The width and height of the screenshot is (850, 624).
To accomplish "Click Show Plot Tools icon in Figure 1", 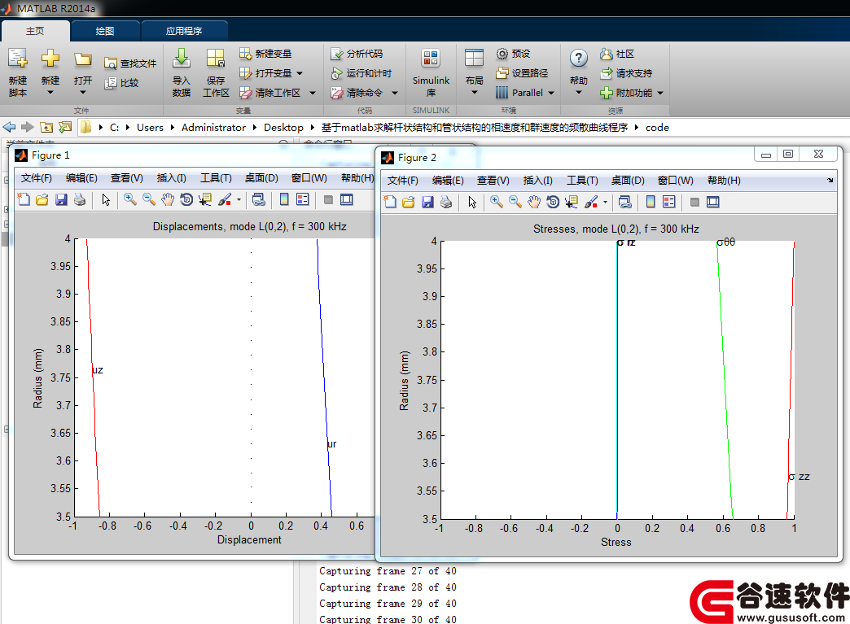I will pyautogui.click(x=346, y=199).
